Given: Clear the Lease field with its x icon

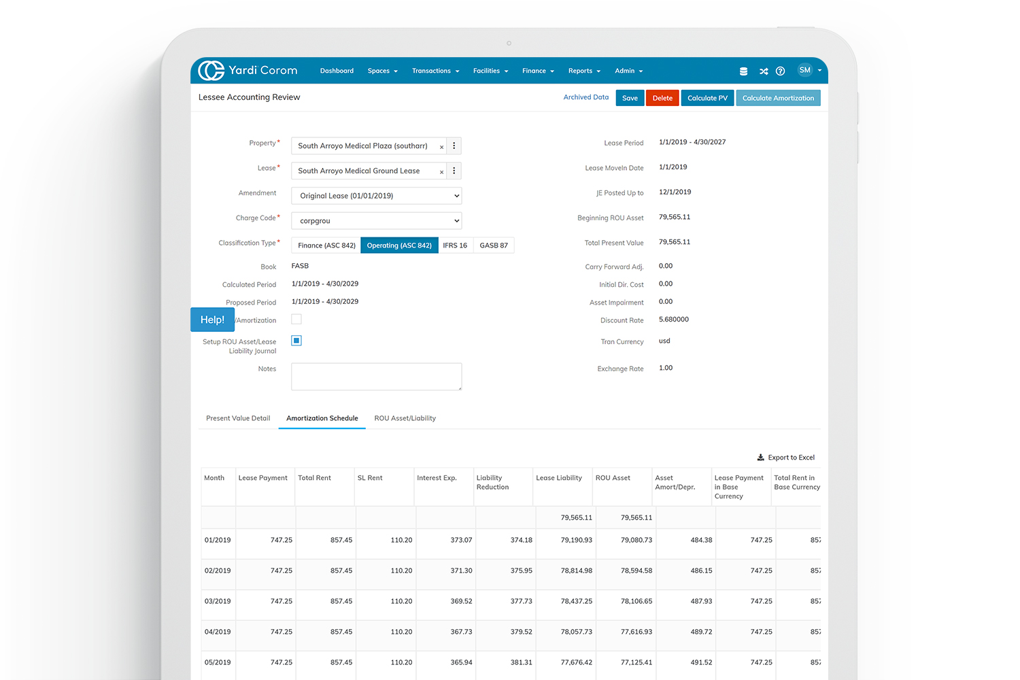Looking at the screenshot, I should pyautogui.click(x=441, y=172).
